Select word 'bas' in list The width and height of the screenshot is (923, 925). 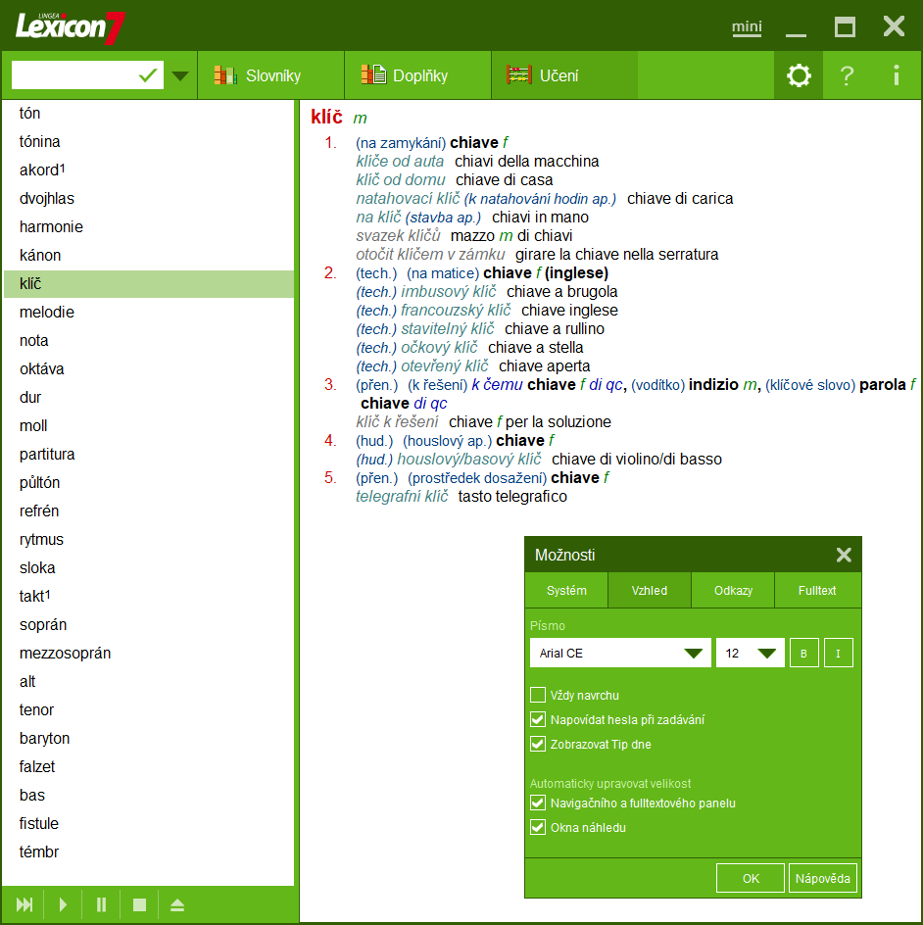149,796
